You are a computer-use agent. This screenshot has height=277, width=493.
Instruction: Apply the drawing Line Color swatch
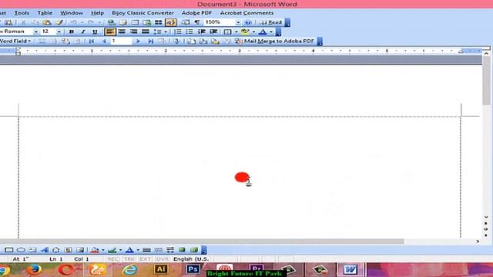[x=112, y=250]
